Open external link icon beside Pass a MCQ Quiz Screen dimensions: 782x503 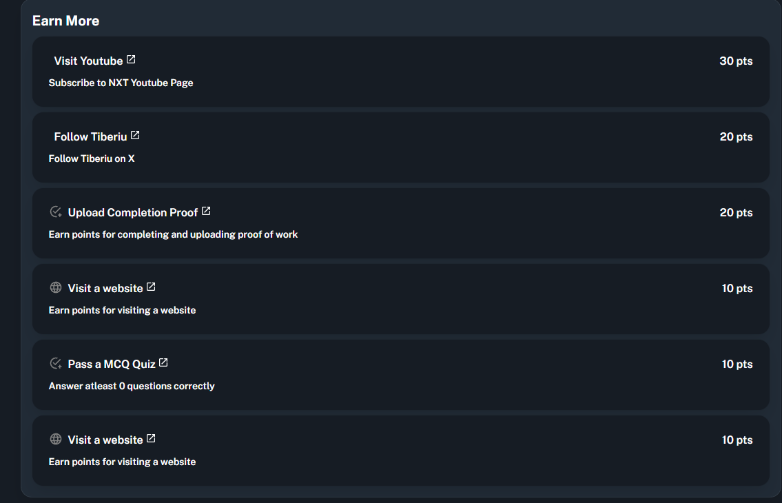(163, 363)
